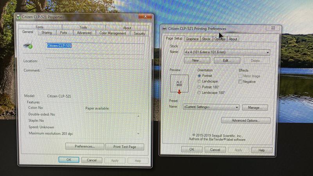This screenshot has width=313, height=176.
Task: Open Advanced Options...
Action: click(x=246, y=120)
